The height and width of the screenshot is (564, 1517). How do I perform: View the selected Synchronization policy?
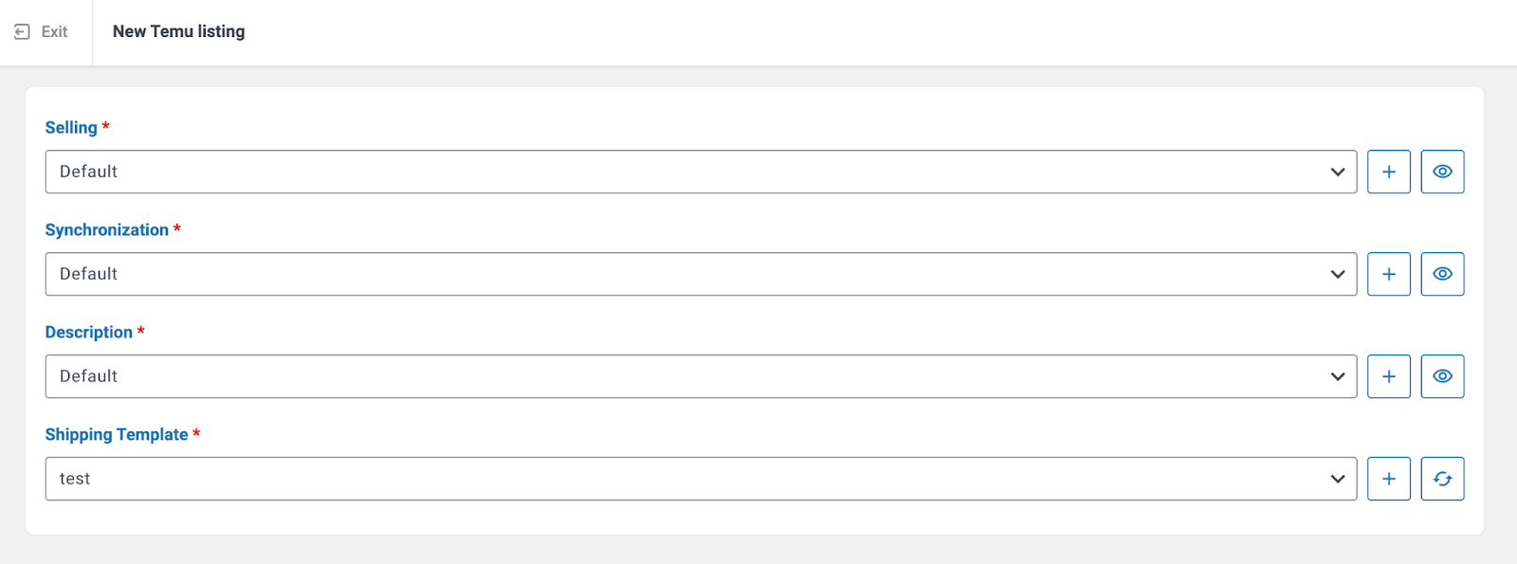tap(1442, 274)
